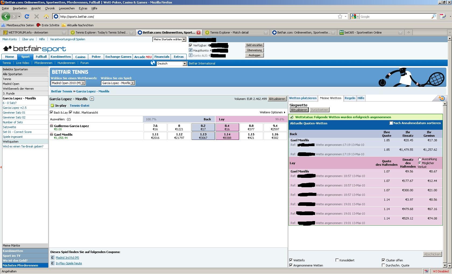Switch to Wetten platzieren tab

(x=303, y=98)
